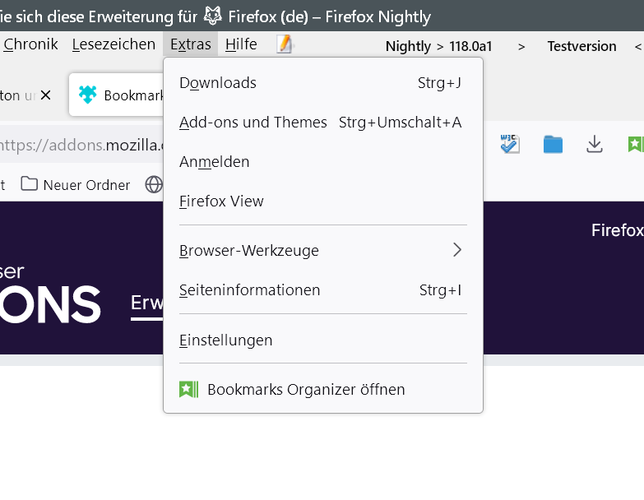Screen dimensions: 644x500
Task: Click the notepad pencil icon in menu bar
Action: [285, 44]
